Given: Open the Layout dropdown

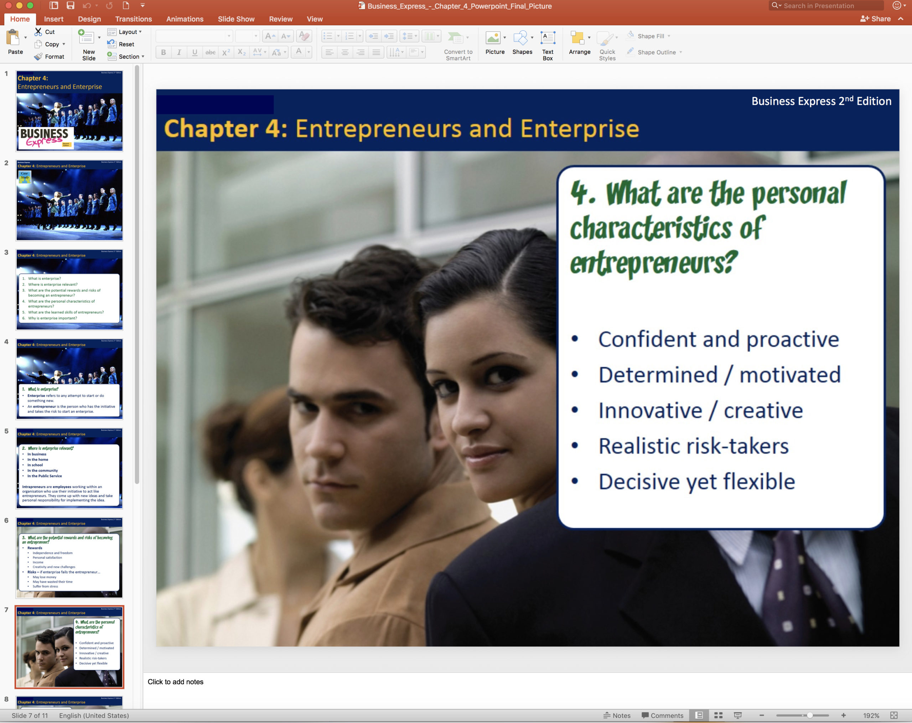Looking at the screenshot, I should [x=125, y=32].
